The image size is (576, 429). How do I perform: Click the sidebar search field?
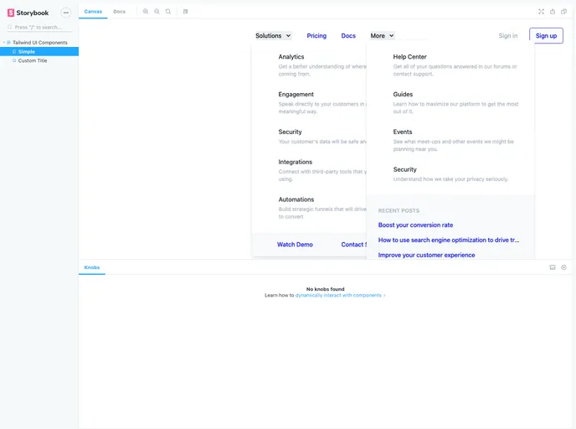click(42, 28)
